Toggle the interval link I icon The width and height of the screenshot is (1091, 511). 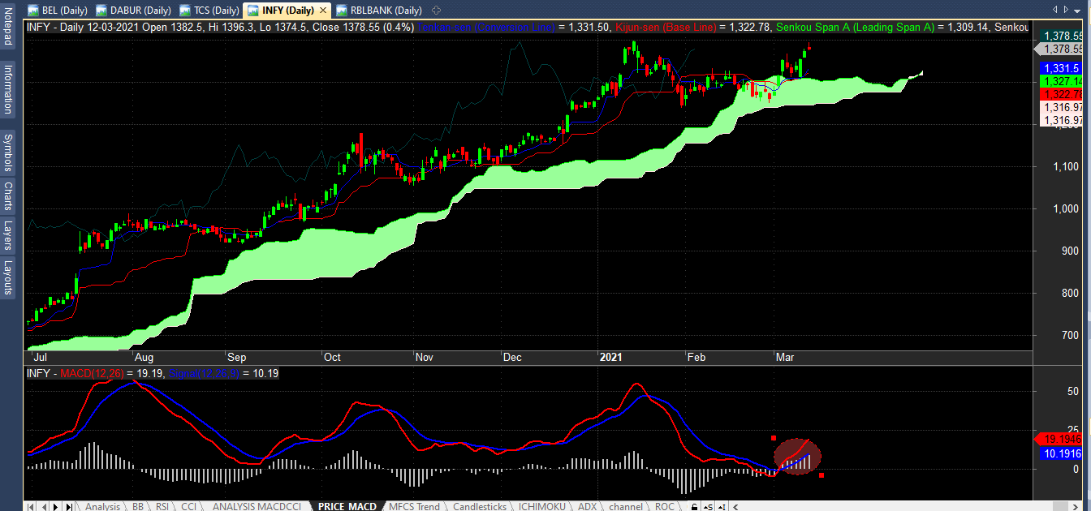[722, 506]
